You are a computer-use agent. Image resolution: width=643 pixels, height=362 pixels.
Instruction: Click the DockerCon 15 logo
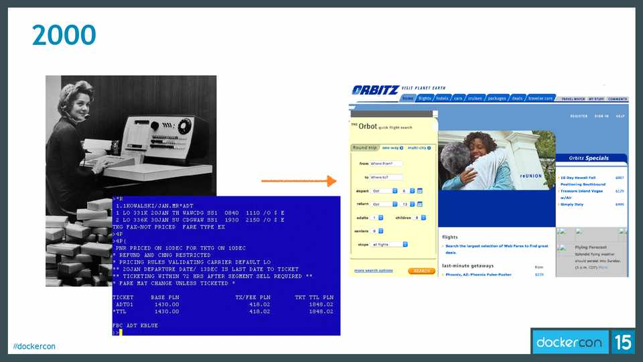click(583, 343)
